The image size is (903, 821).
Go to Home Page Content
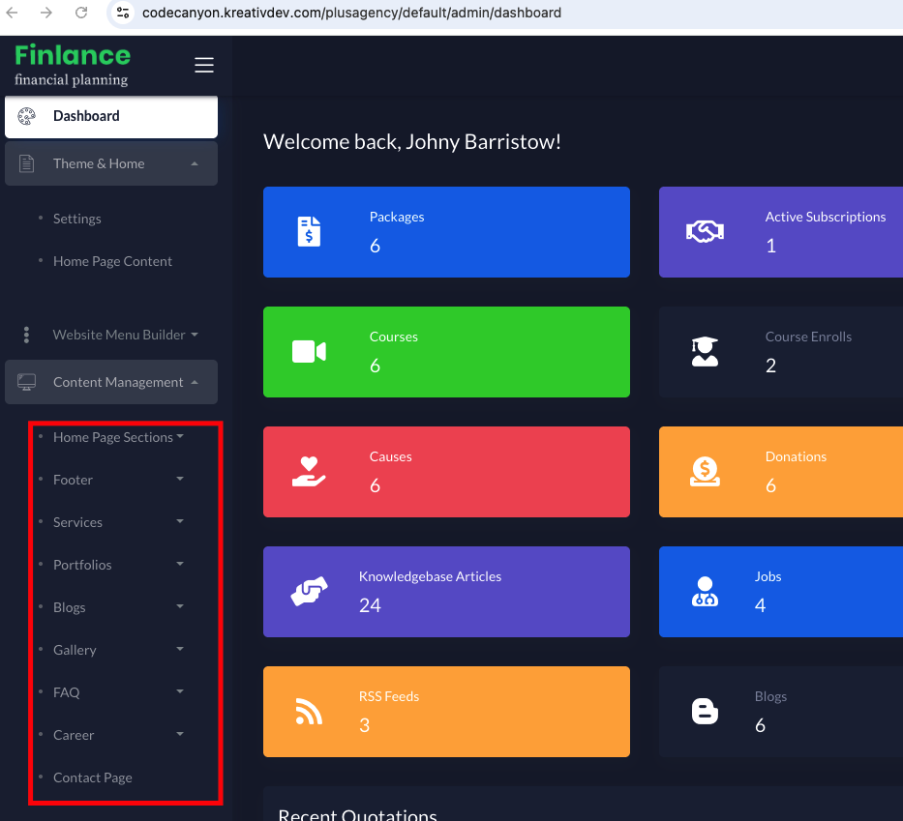pyautogui.click(x=112, y=261)
